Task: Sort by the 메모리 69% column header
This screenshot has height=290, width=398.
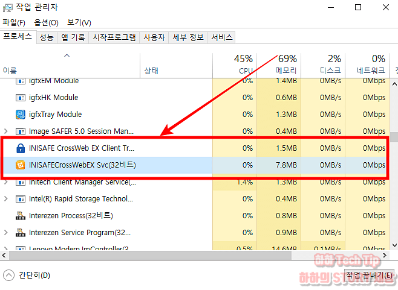Action: 279,65
